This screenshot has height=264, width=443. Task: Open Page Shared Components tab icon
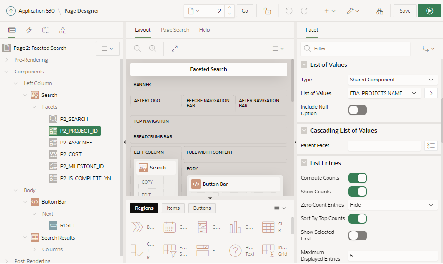(63, 30)
